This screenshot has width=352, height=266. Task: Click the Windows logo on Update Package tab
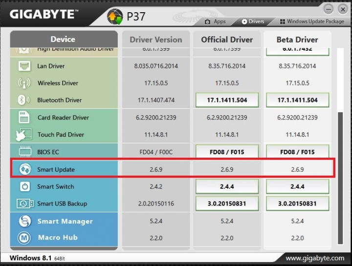pyautogui.click(x=283, y=21)
